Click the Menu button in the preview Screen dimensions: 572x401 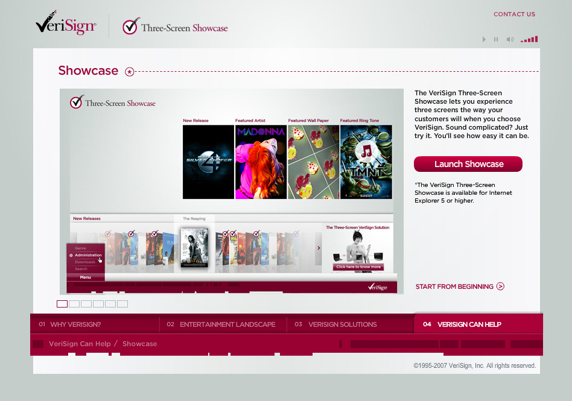point(85,277)
